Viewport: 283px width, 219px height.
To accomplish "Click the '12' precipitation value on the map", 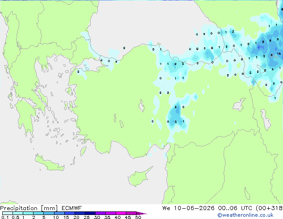I will (x=279, y=54).
